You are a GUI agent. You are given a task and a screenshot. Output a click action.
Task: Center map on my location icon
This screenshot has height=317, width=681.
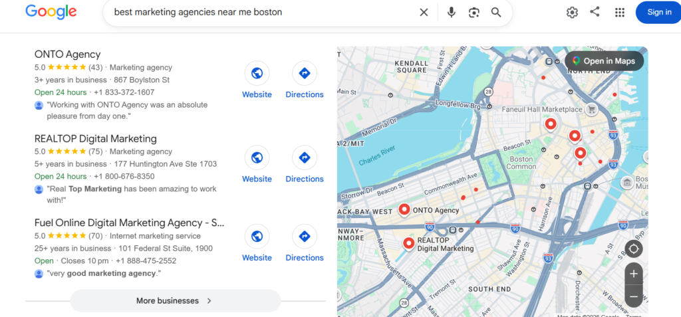(634, 249)
